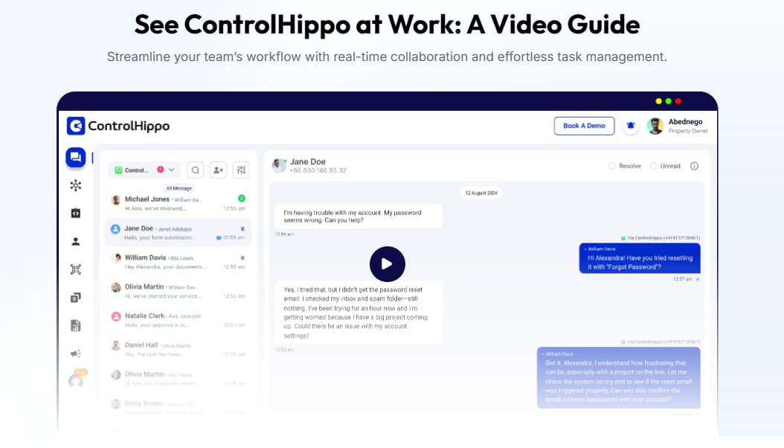Click the Book A Demo button
Screen dimensions: 784x448
tap(584, 126)
